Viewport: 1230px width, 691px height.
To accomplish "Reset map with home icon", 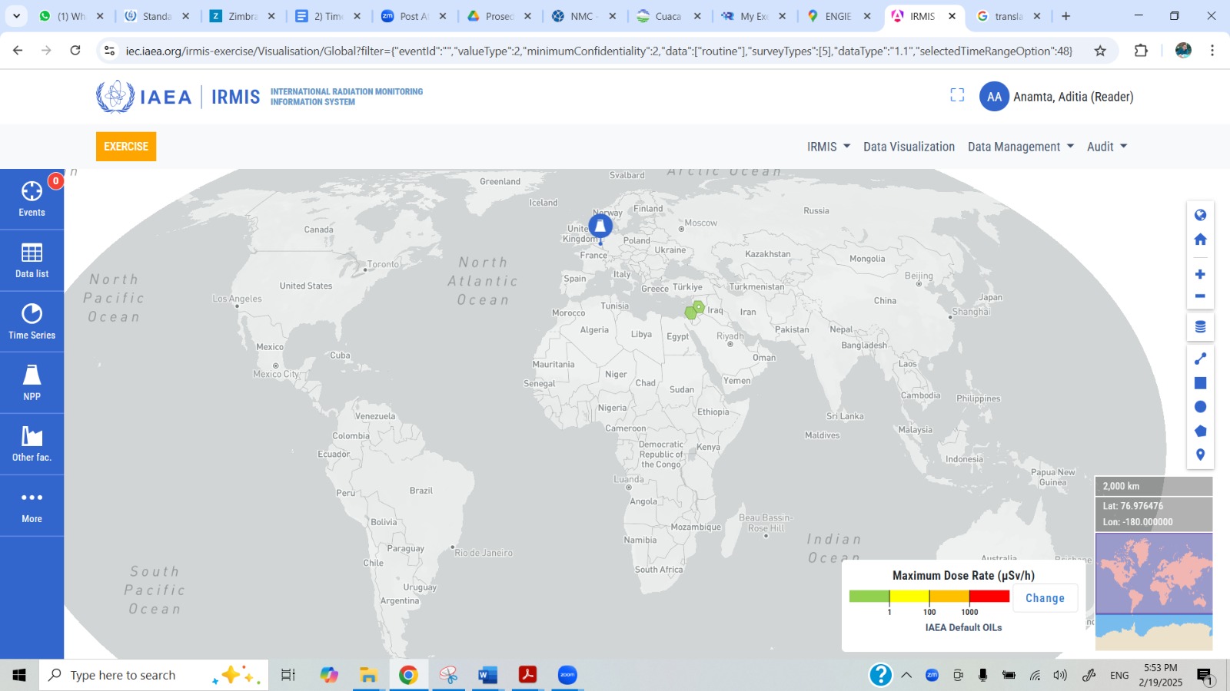I will pyautogui.click(x=1200, y=240).
